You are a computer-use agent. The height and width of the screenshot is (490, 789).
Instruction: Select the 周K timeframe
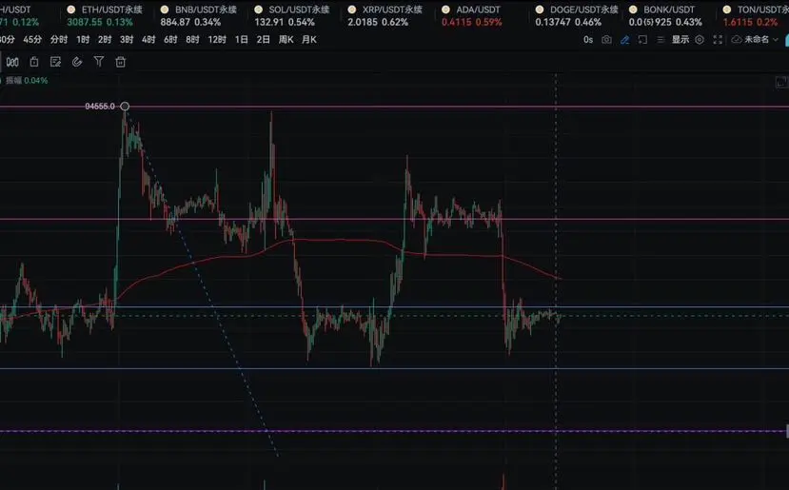[x=286, y=40]
